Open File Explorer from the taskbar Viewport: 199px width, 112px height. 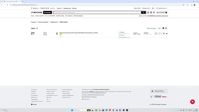pyautogui.click(x=99, y=110)
